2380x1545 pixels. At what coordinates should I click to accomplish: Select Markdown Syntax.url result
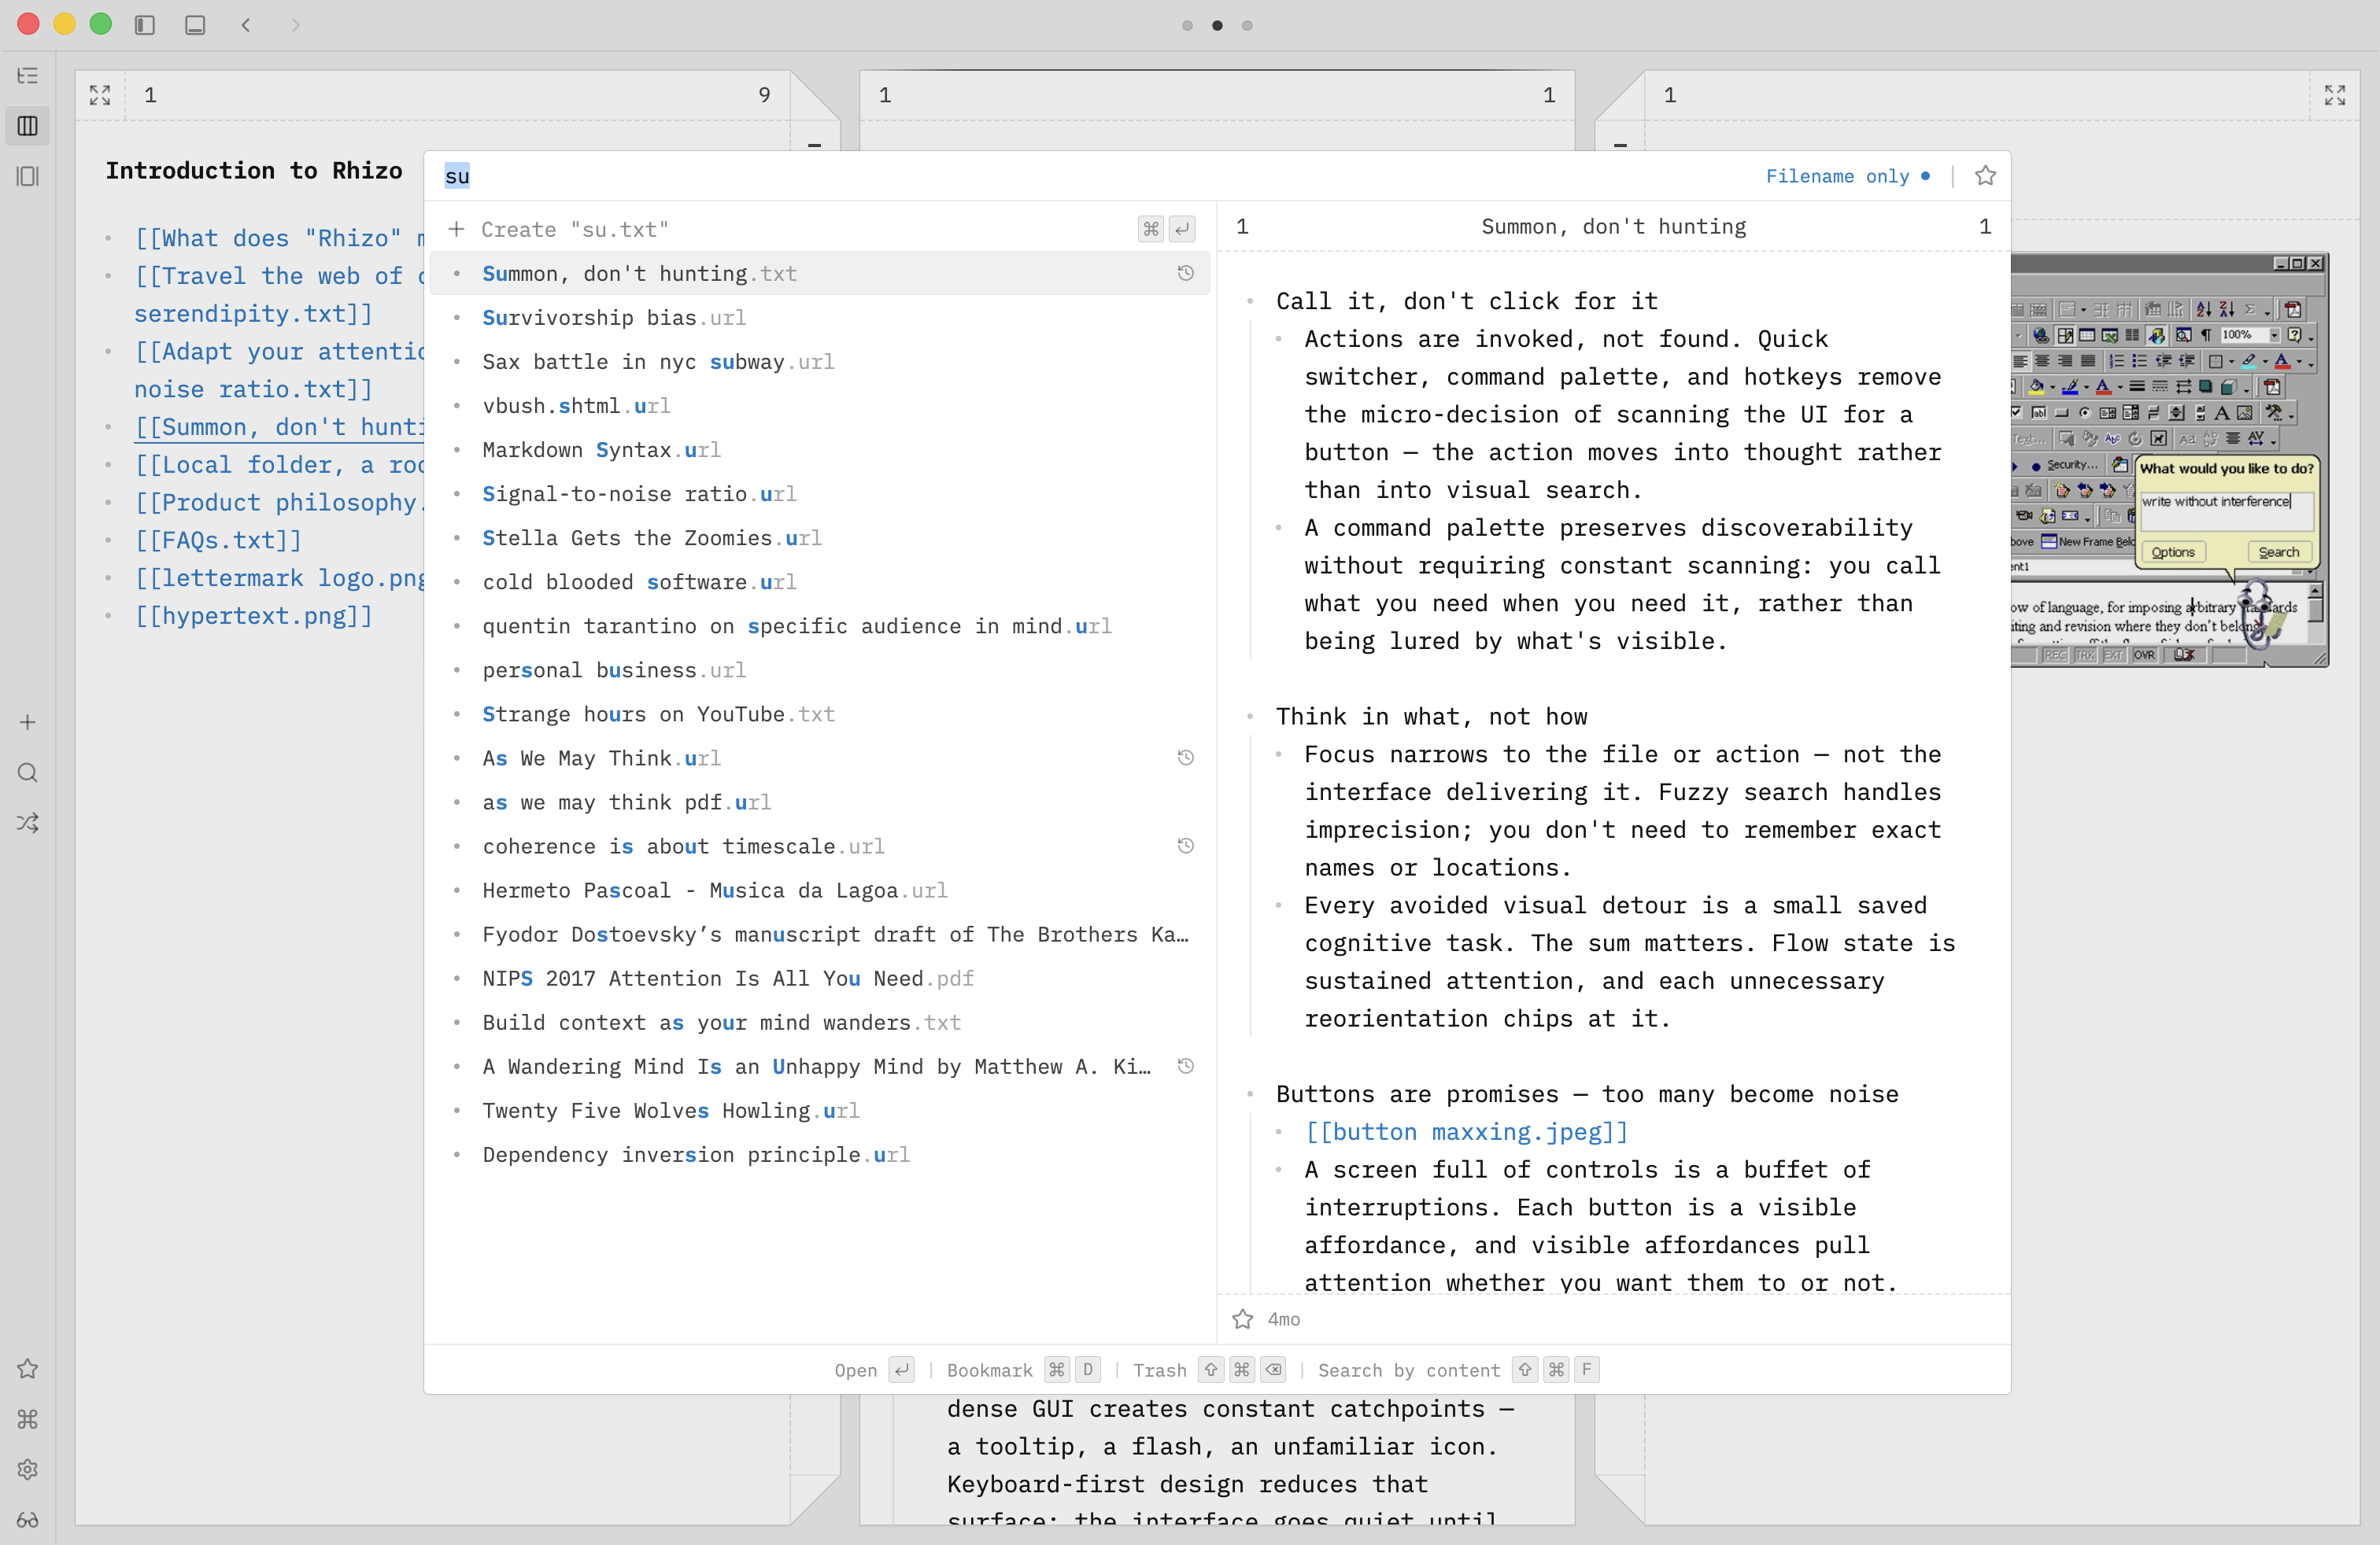[x=820, y=450]
